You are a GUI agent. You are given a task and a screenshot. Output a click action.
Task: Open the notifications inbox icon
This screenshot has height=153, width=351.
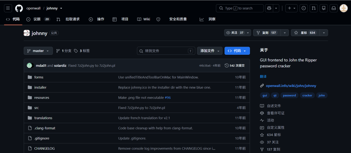[333, 8]
